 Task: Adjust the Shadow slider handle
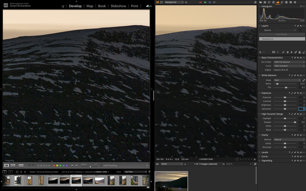[x=295, y=122]
